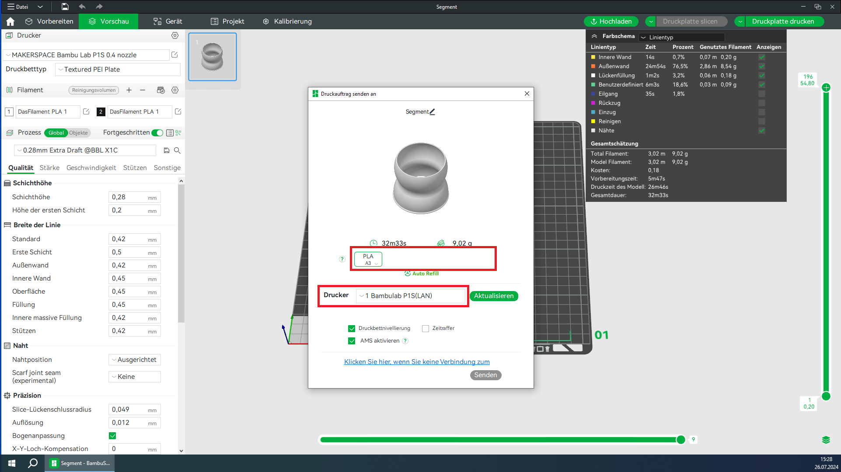
Task: Click the search icon beside process preset
Action: tap(177, 150)
